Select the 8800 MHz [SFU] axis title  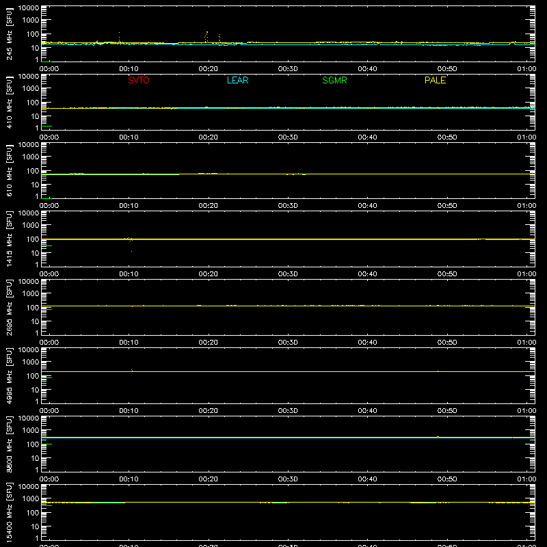coord(10,444)
